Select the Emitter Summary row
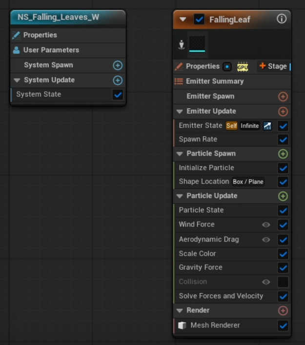The image size is (305, 345). pos(215,81)
